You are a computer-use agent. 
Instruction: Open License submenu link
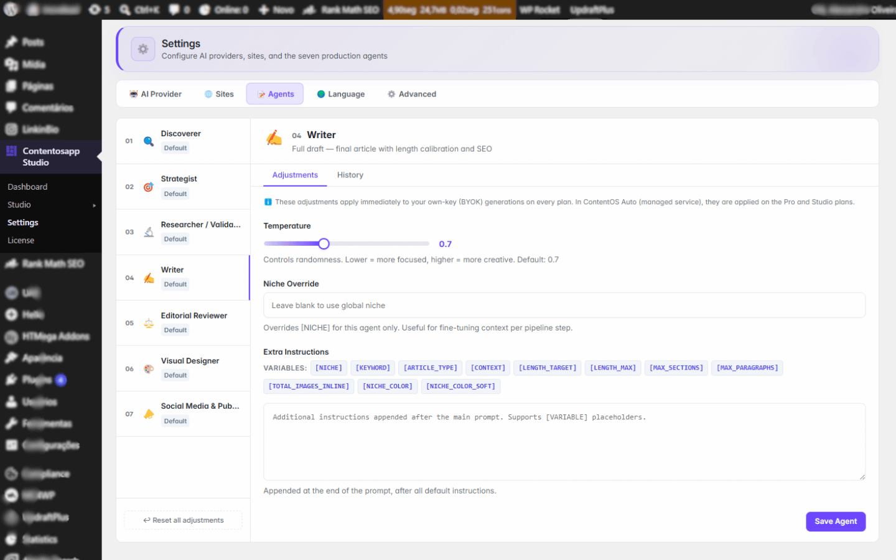[21, 240]
